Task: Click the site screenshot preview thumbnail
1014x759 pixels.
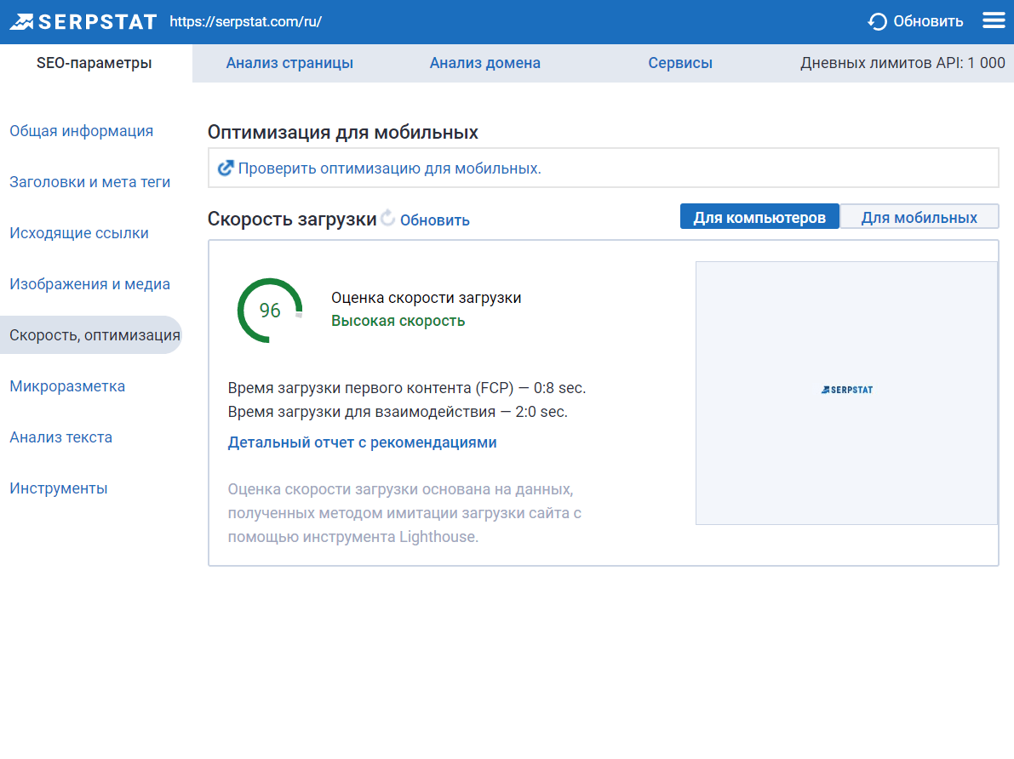Action: [x=846, y=393]
